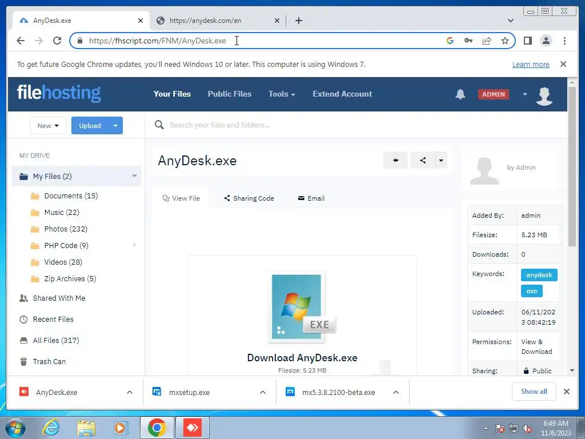Click the notifications bell icon
Screen dimensions: 585x439
click(x=460, y=94)
